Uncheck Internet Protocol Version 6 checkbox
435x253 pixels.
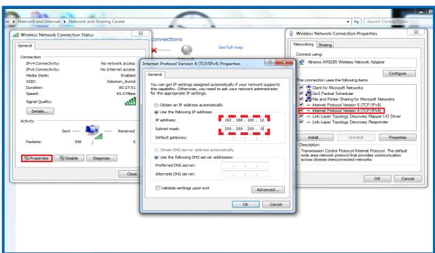coord(301,104)
